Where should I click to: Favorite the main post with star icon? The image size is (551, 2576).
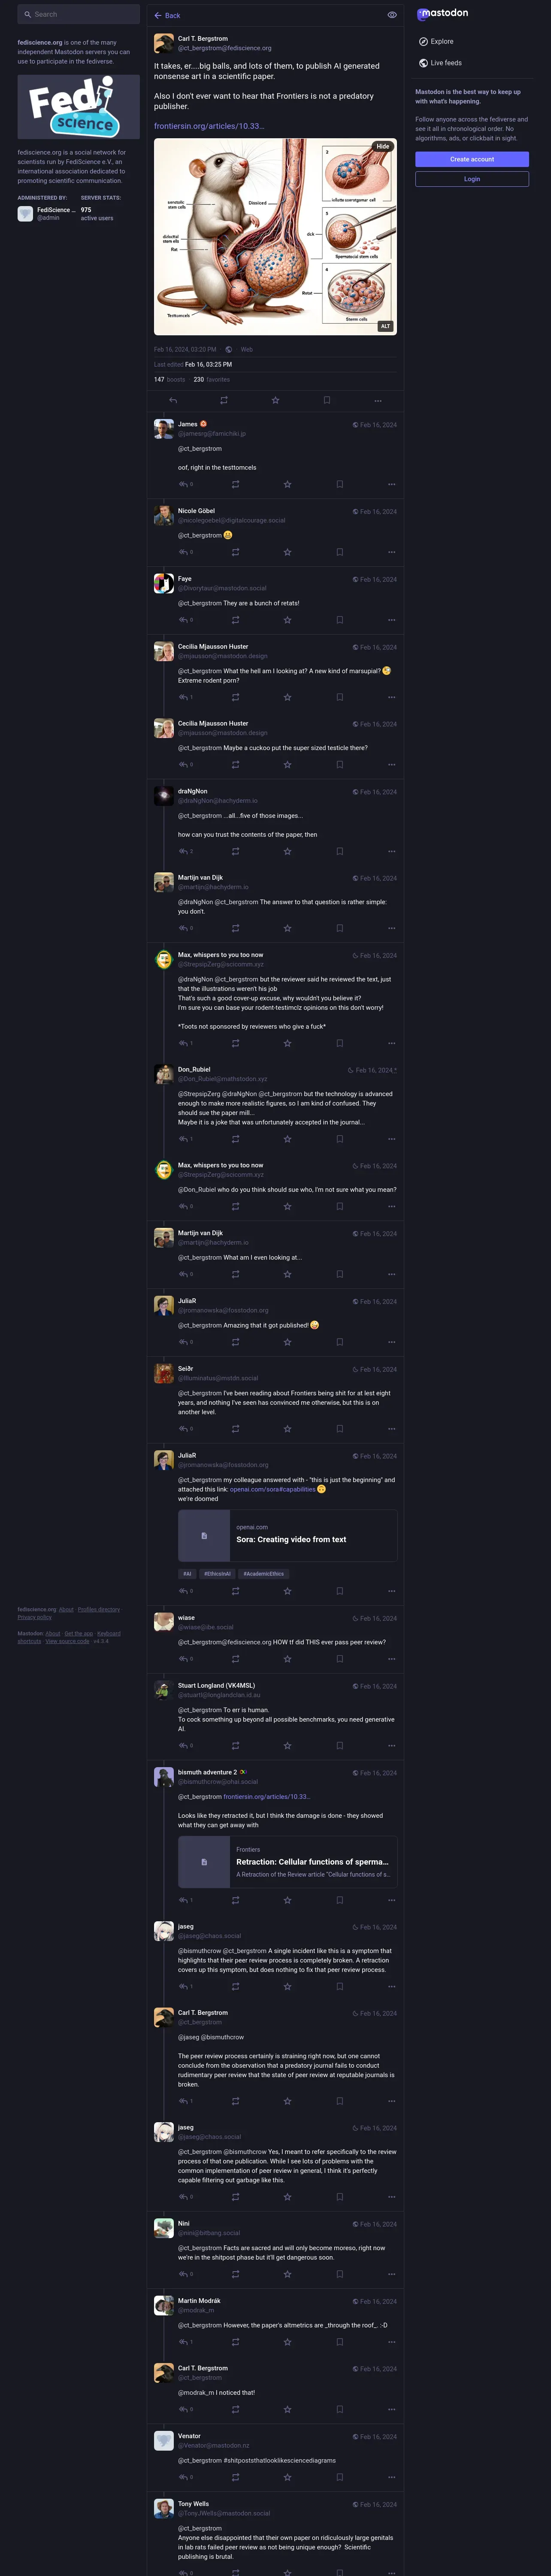(x=275, y=400)
